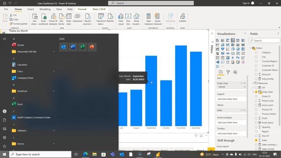Check the Country/Region field

[x=256, y=61]
